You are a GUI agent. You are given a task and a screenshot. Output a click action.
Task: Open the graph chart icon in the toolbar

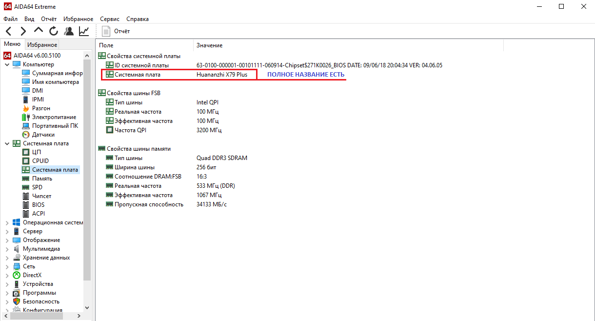click(84, 31)
